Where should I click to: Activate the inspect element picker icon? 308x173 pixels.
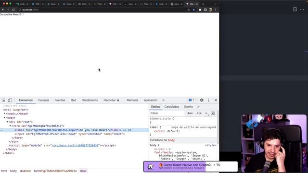[x=3, y=100]
